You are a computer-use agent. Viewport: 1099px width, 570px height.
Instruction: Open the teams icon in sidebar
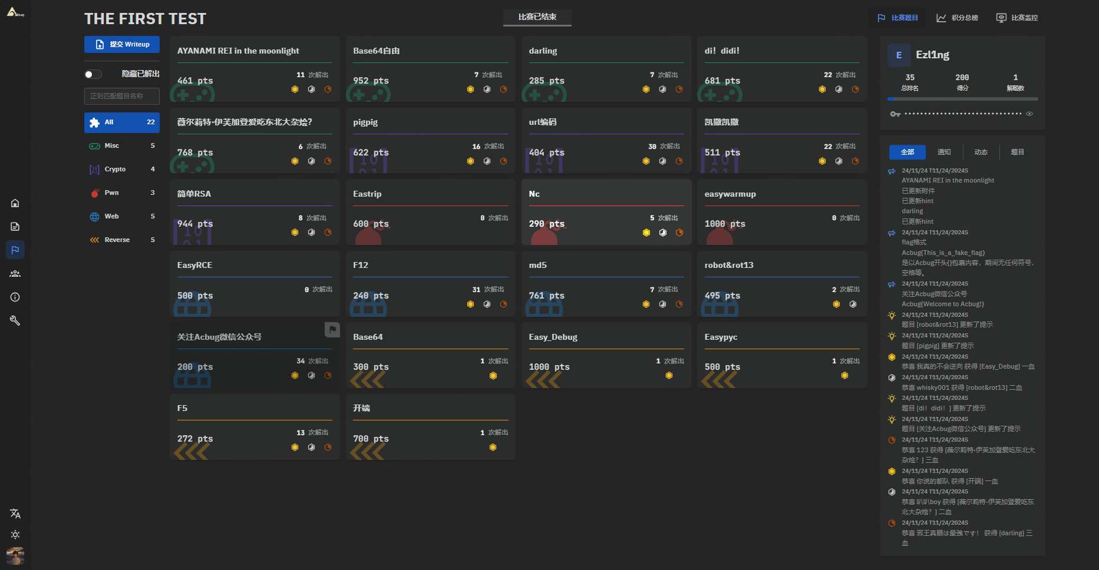point(15,274)
